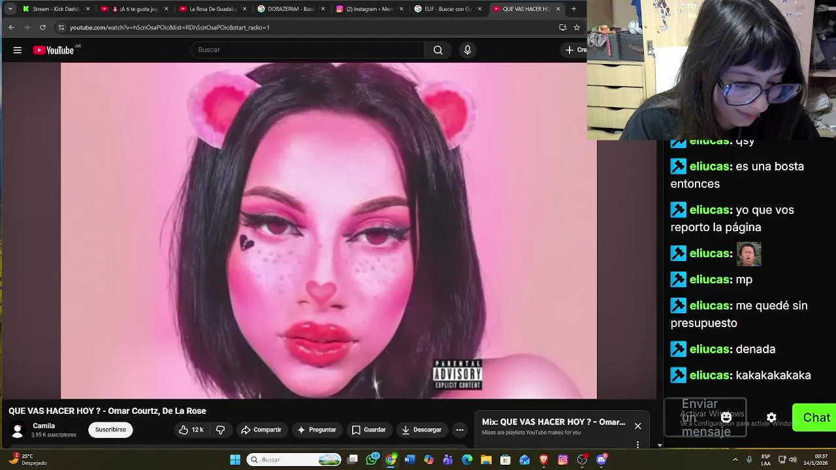The image size is (836, 470).
Task: Dislike the video with thumbs-down
Action: pyautogui.click(x=221, y=430)
